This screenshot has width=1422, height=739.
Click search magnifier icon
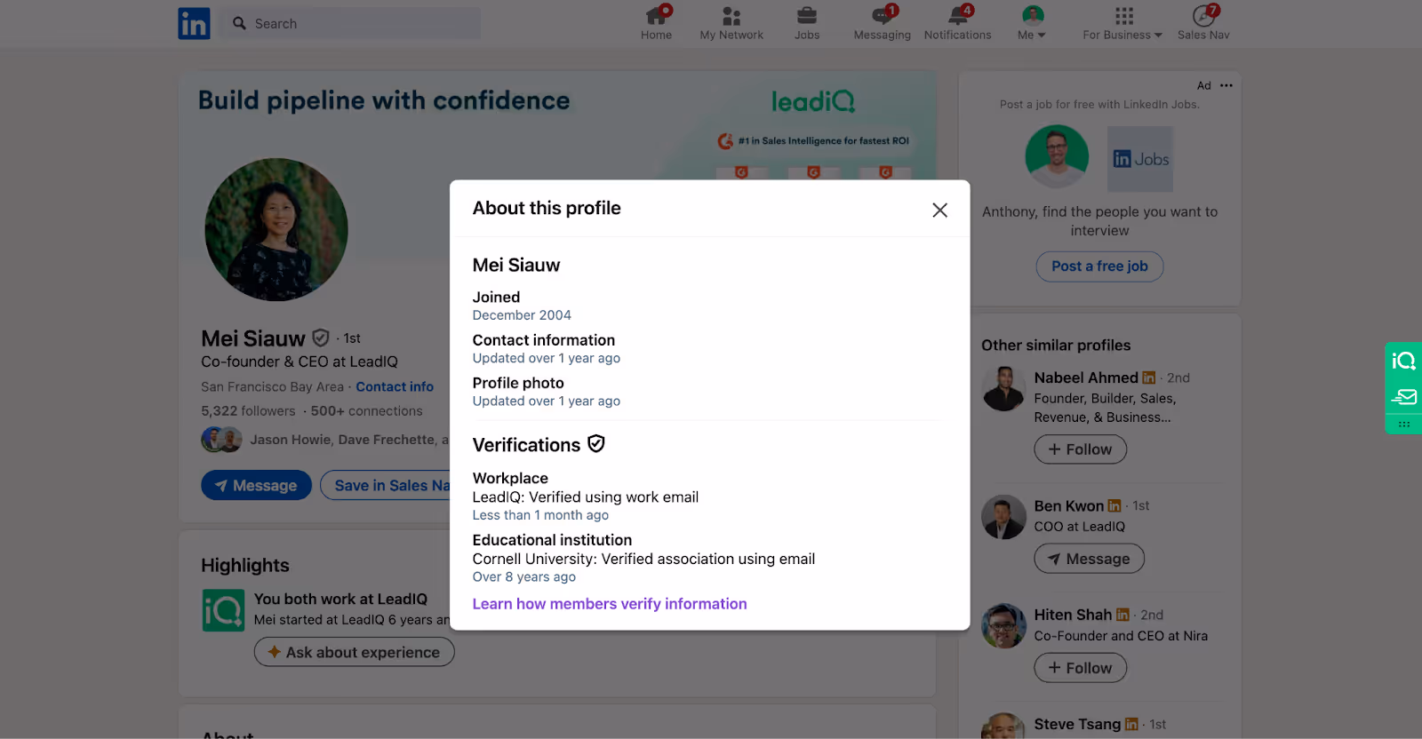tap(239, 23)
